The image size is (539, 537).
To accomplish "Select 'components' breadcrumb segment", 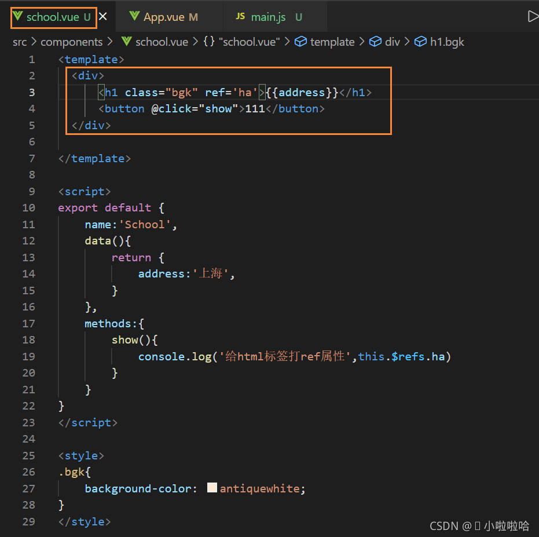I will click(72, 42).
